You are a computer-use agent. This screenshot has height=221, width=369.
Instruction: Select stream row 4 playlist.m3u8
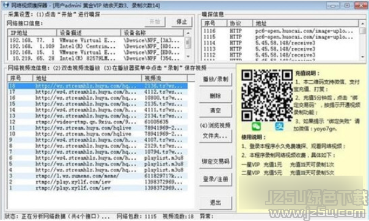pyautogui.click(x=98, y=170)
